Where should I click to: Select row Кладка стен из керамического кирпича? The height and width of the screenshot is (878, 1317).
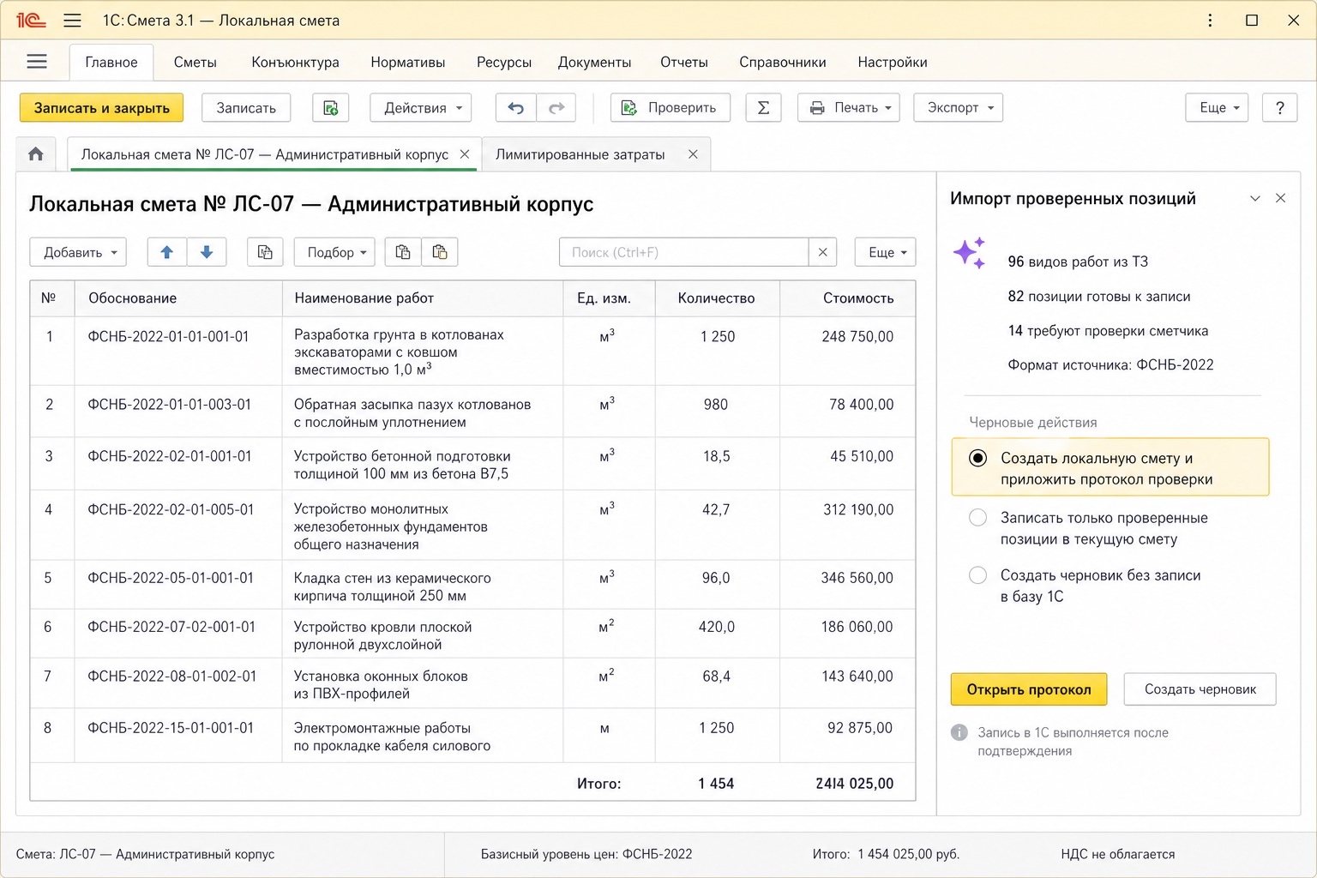472,585
